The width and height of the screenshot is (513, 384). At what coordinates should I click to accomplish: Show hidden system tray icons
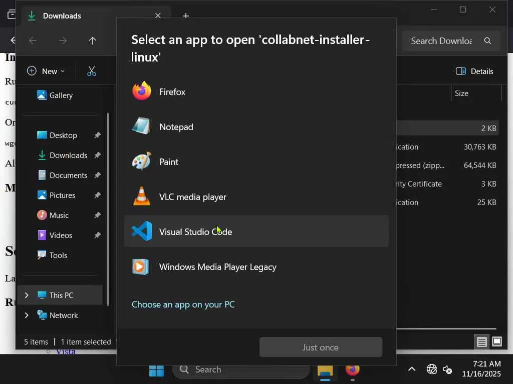point(412,369)
